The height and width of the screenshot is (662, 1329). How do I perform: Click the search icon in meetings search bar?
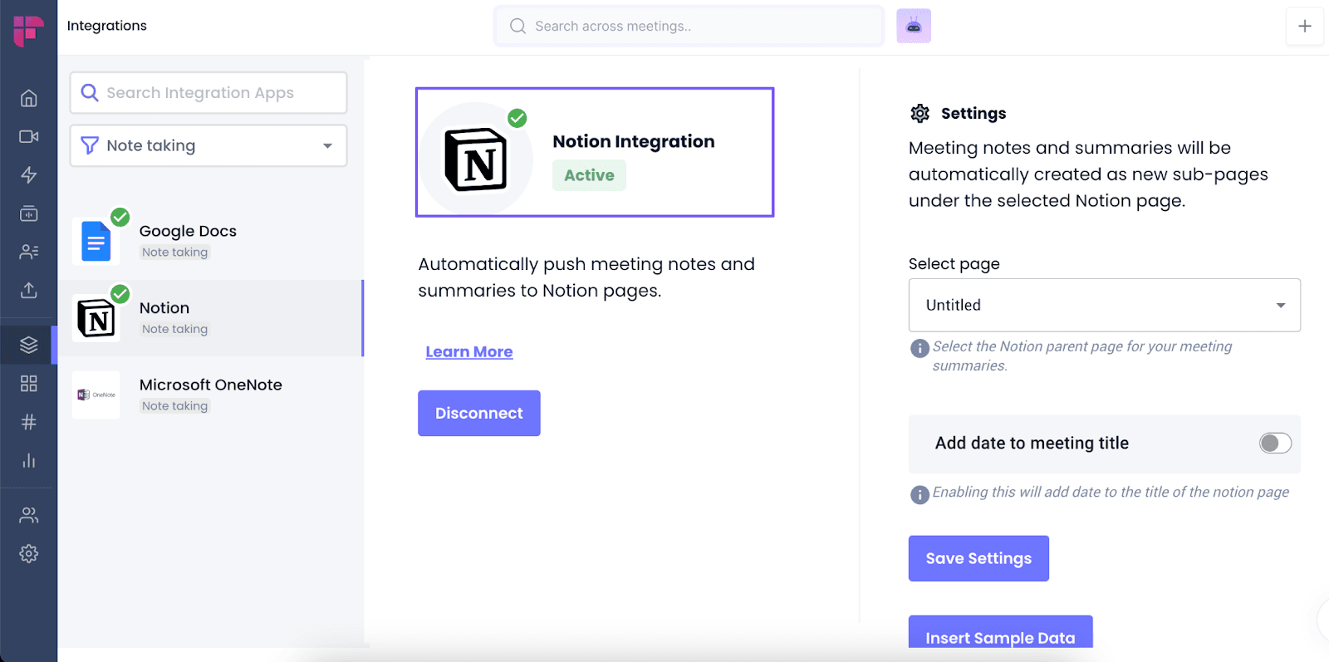[517, 26]
